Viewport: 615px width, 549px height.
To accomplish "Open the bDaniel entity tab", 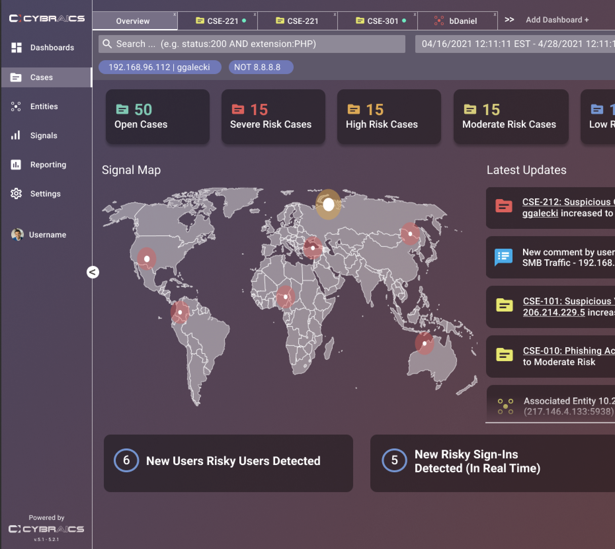I will (458, 21).
